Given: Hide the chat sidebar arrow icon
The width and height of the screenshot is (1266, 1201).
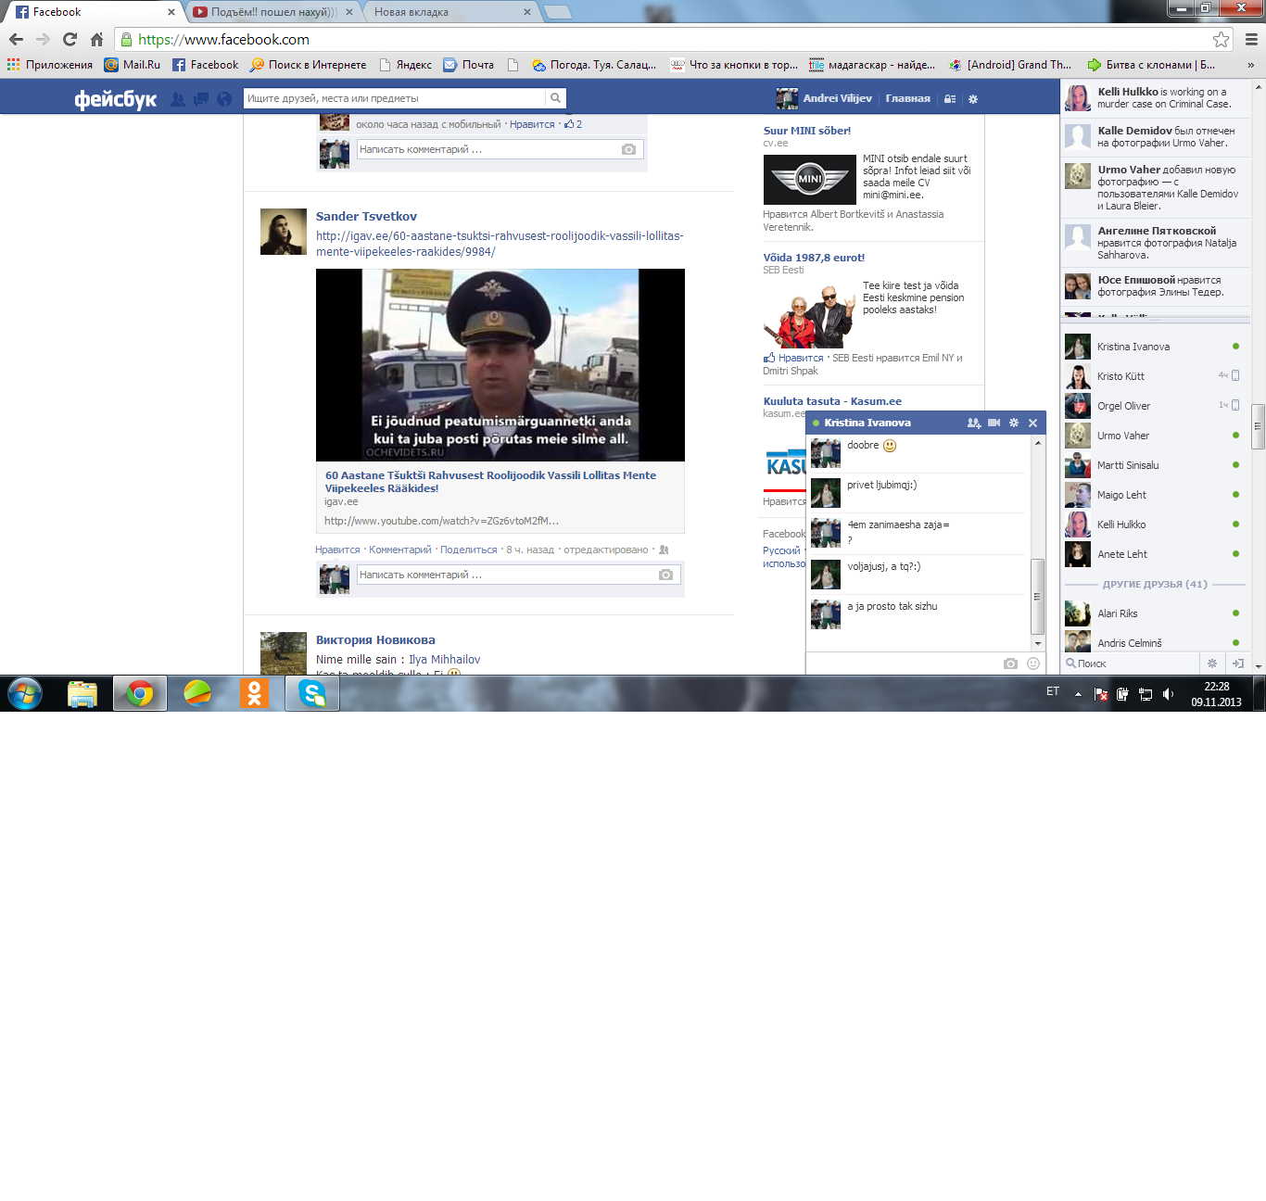Looking at the screenshot, I should point(1237,664).
